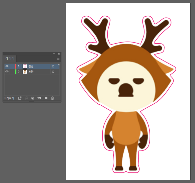Image resolution: width=195 pixels, height=183 pixels.
Task: Select the 도안 layer name
Action: [x=31, y=72]
